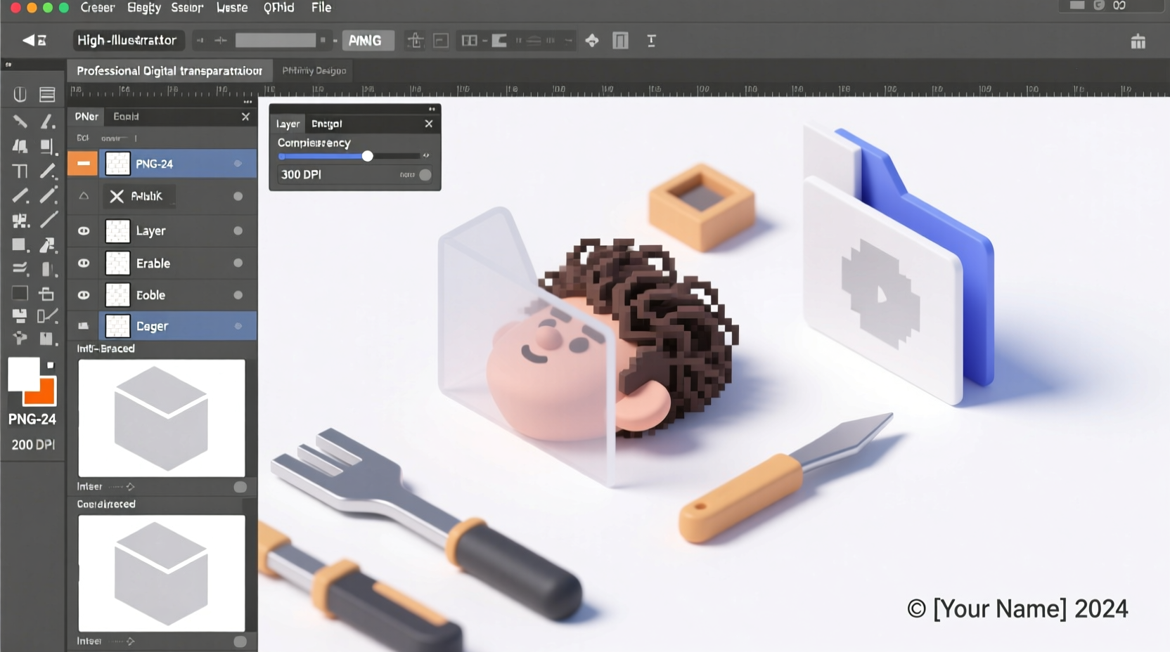Image resolution: width=1170 pixels, height=652 pixels.
Task: Open the panels icon at the sidebar top
Action: pos(47,93)
